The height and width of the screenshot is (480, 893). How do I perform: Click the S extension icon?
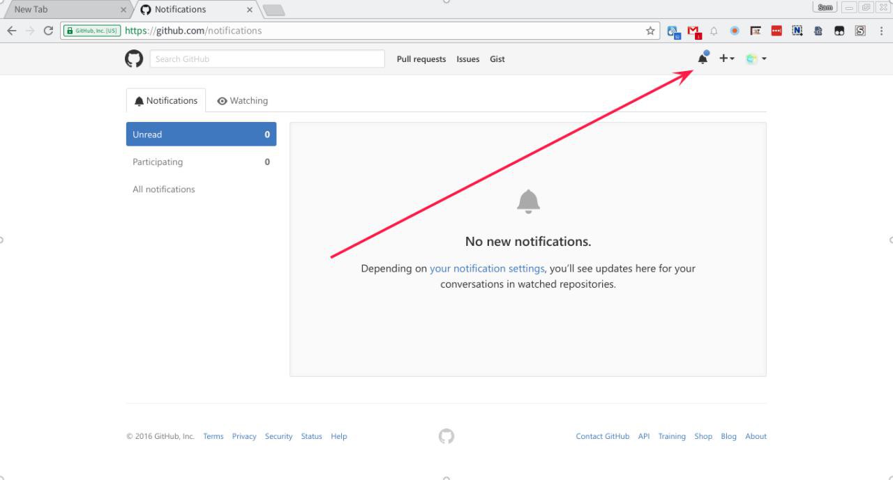pyautogui.click(x=860, y=31)
